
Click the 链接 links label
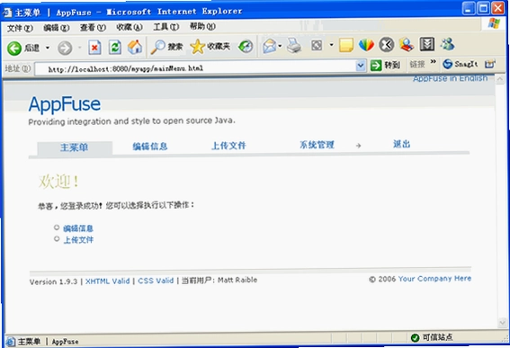pos(417,65)
